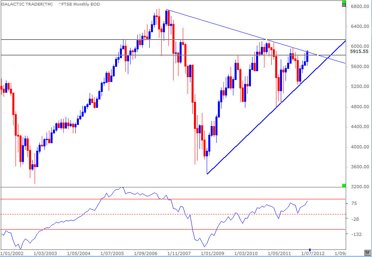Screen dimensions: 372x257
Task: Click the green square beside the 3200.00 label
Action: [x=344, y=185]
